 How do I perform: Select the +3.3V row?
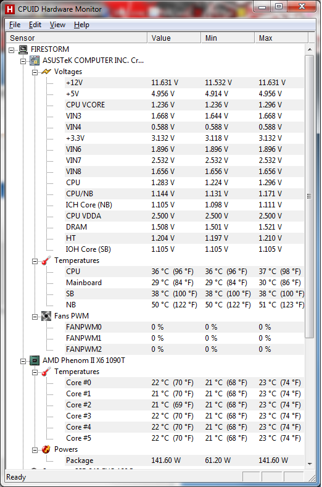click(x=184, y=138)
